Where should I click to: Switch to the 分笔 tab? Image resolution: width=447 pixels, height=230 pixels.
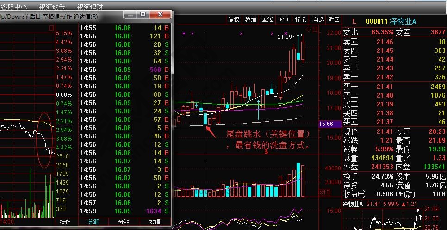click(x=93, y=222)
